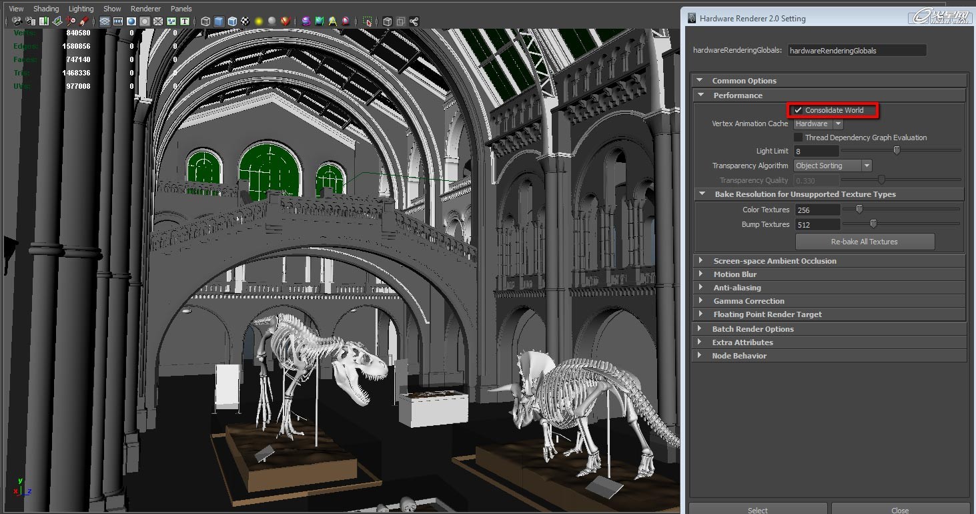Screen dimensions: 976x514
Task: Click the Light Limit slider
Action: [897, 151]
